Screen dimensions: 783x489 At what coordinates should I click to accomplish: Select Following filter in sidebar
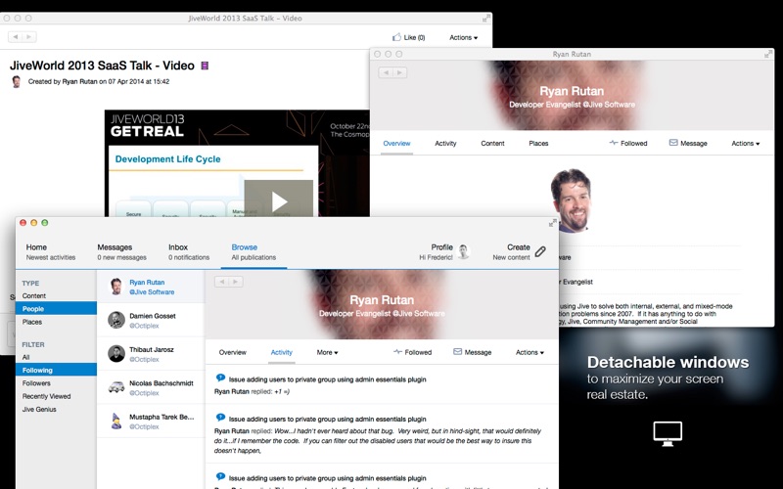[x=56, y=370]
